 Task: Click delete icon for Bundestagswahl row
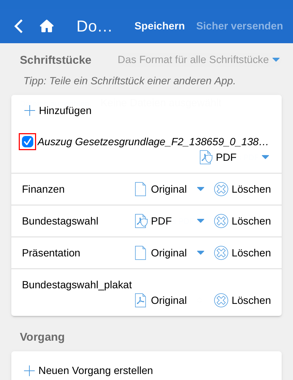[x=221, y=221]
